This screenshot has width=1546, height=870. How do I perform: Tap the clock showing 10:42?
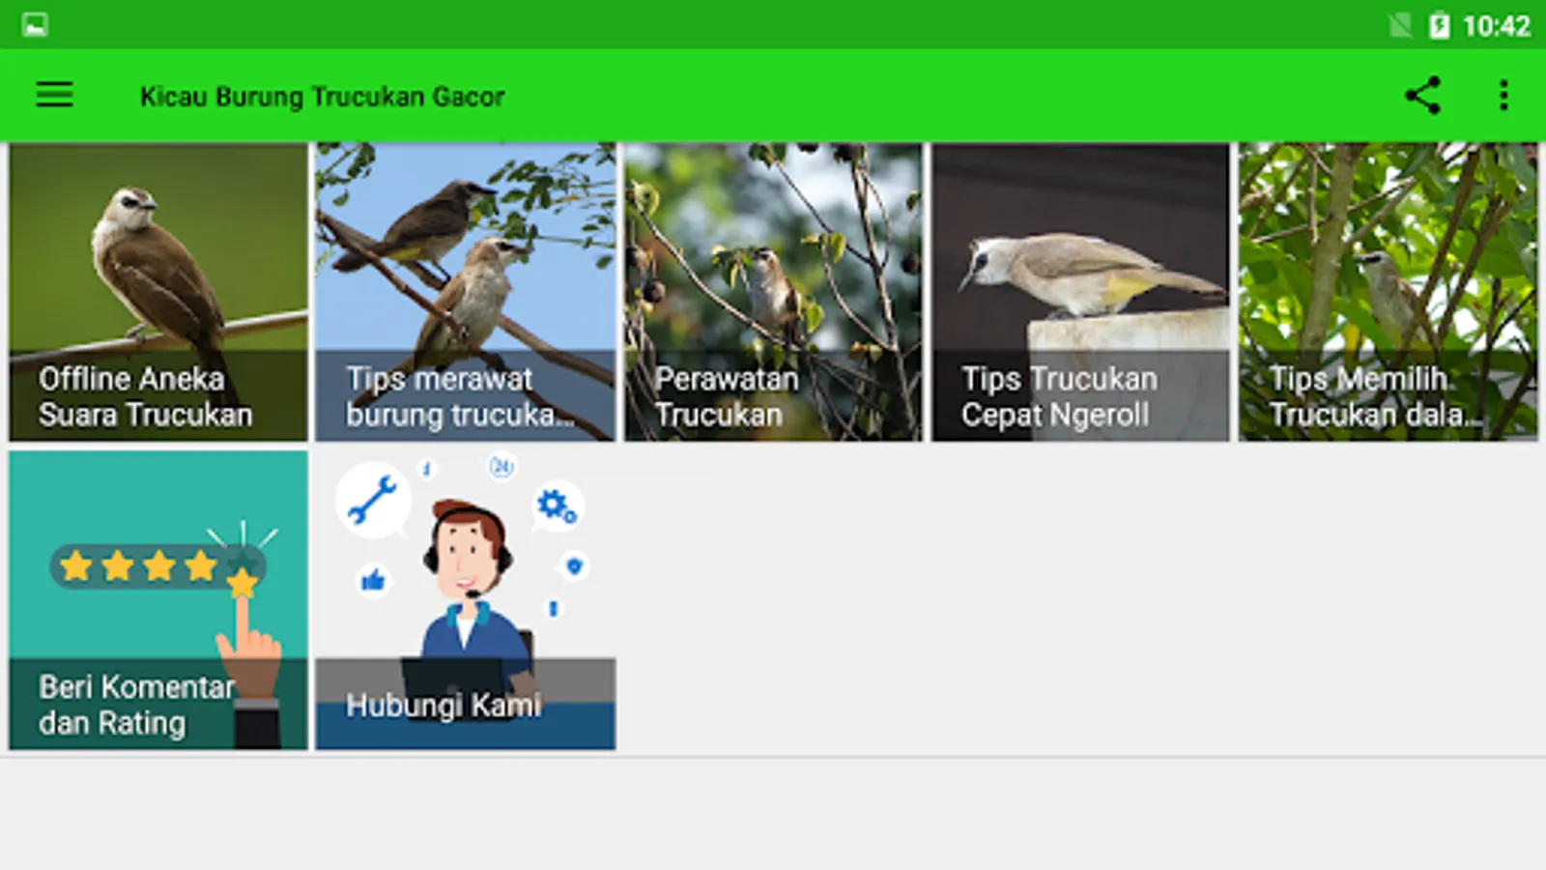pos(1496,26)
